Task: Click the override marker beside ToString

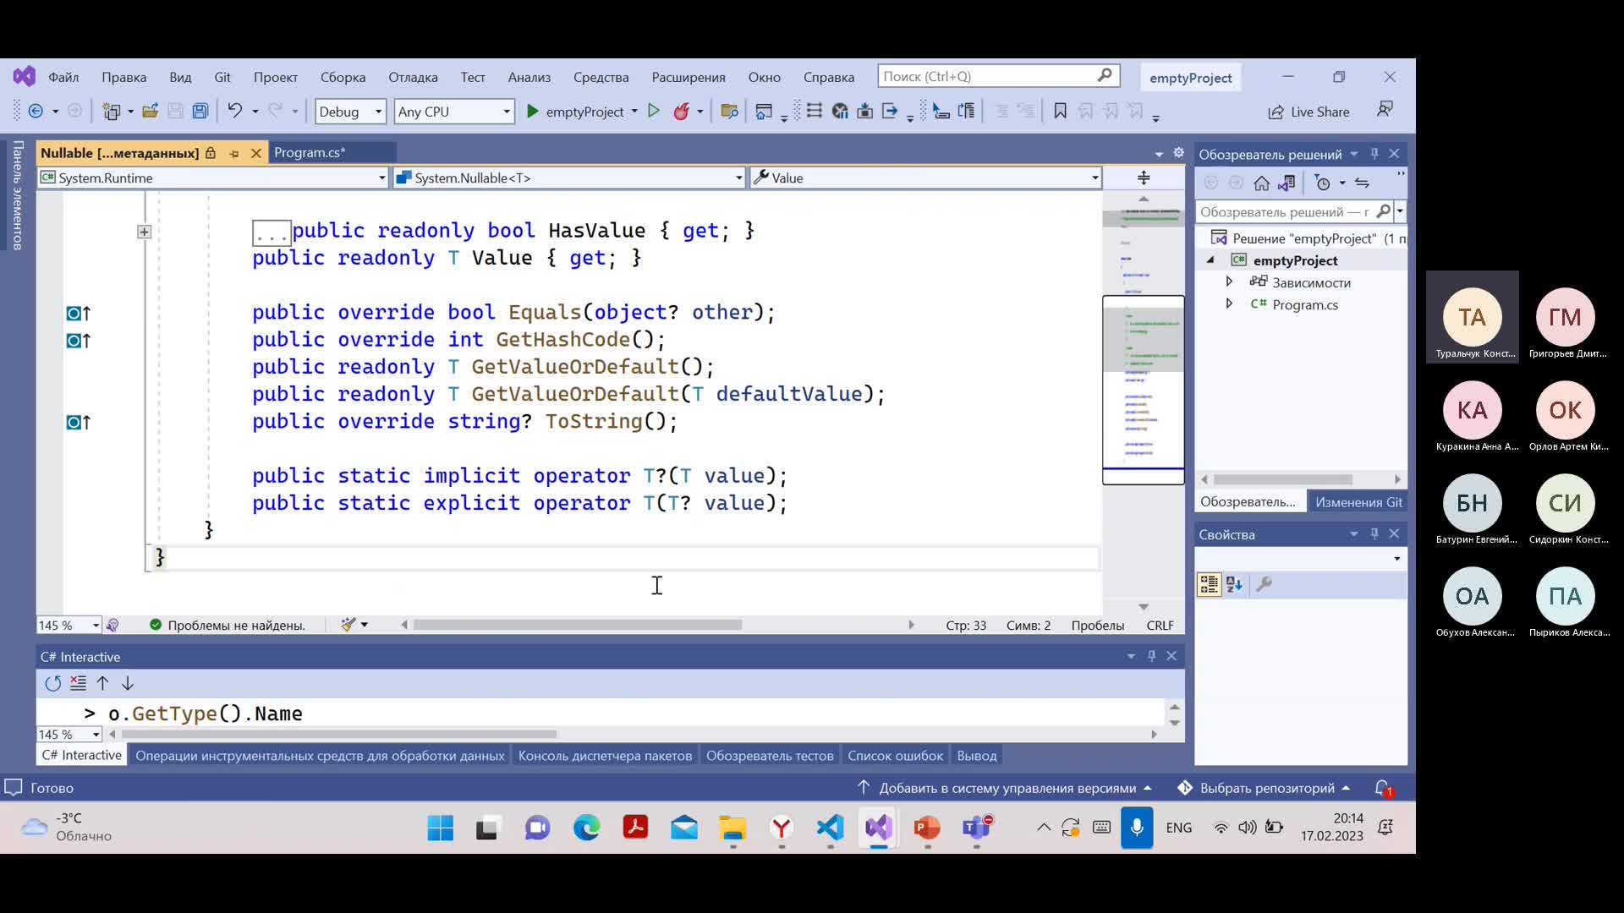Action: tap(78, 422)
